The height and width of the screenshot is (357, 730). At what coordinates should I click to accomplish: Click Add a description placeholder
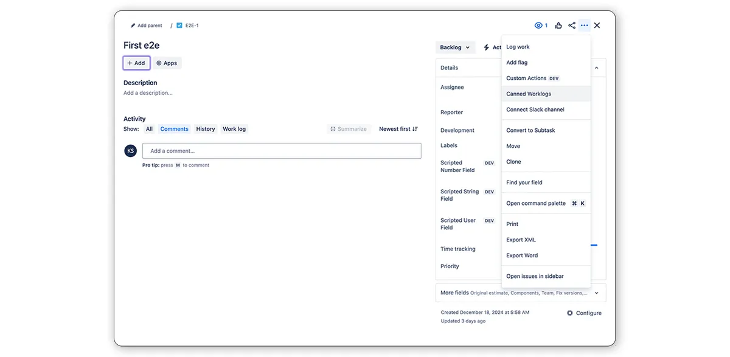[x=148, y=93]
